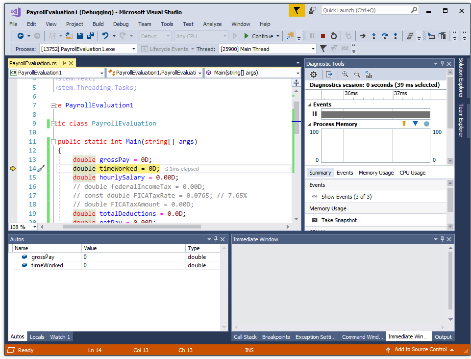Click the Take Snapshot link

(x=339, y=220)
